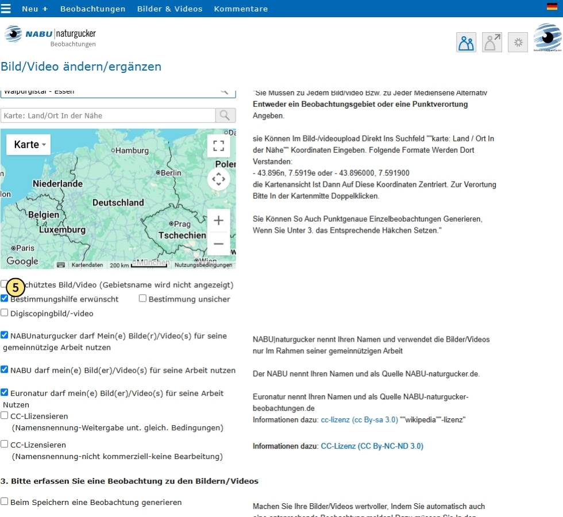Viewport: 563px width, 517px height.
Task: Click the user share arrow icon
Action: click(x=492, y=43)
